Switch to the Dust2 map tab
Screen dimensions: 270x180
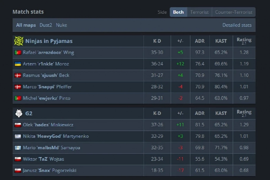pos(46,25)
